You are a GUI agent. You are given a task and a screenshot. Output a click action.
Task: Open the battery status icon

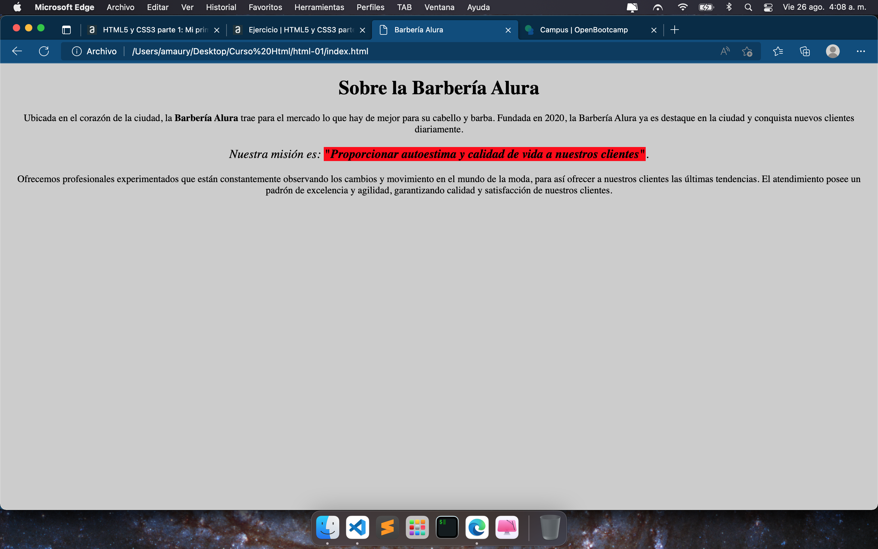(x=706, y=7)
